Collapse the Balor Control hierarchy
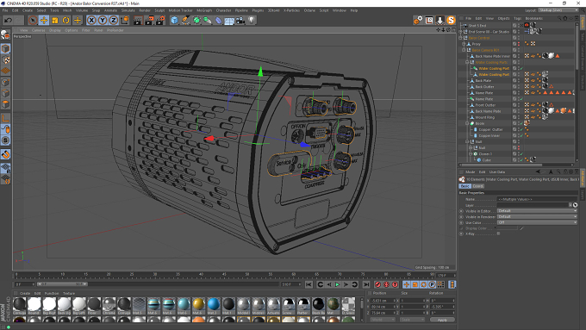 click(x=461, y=38)
